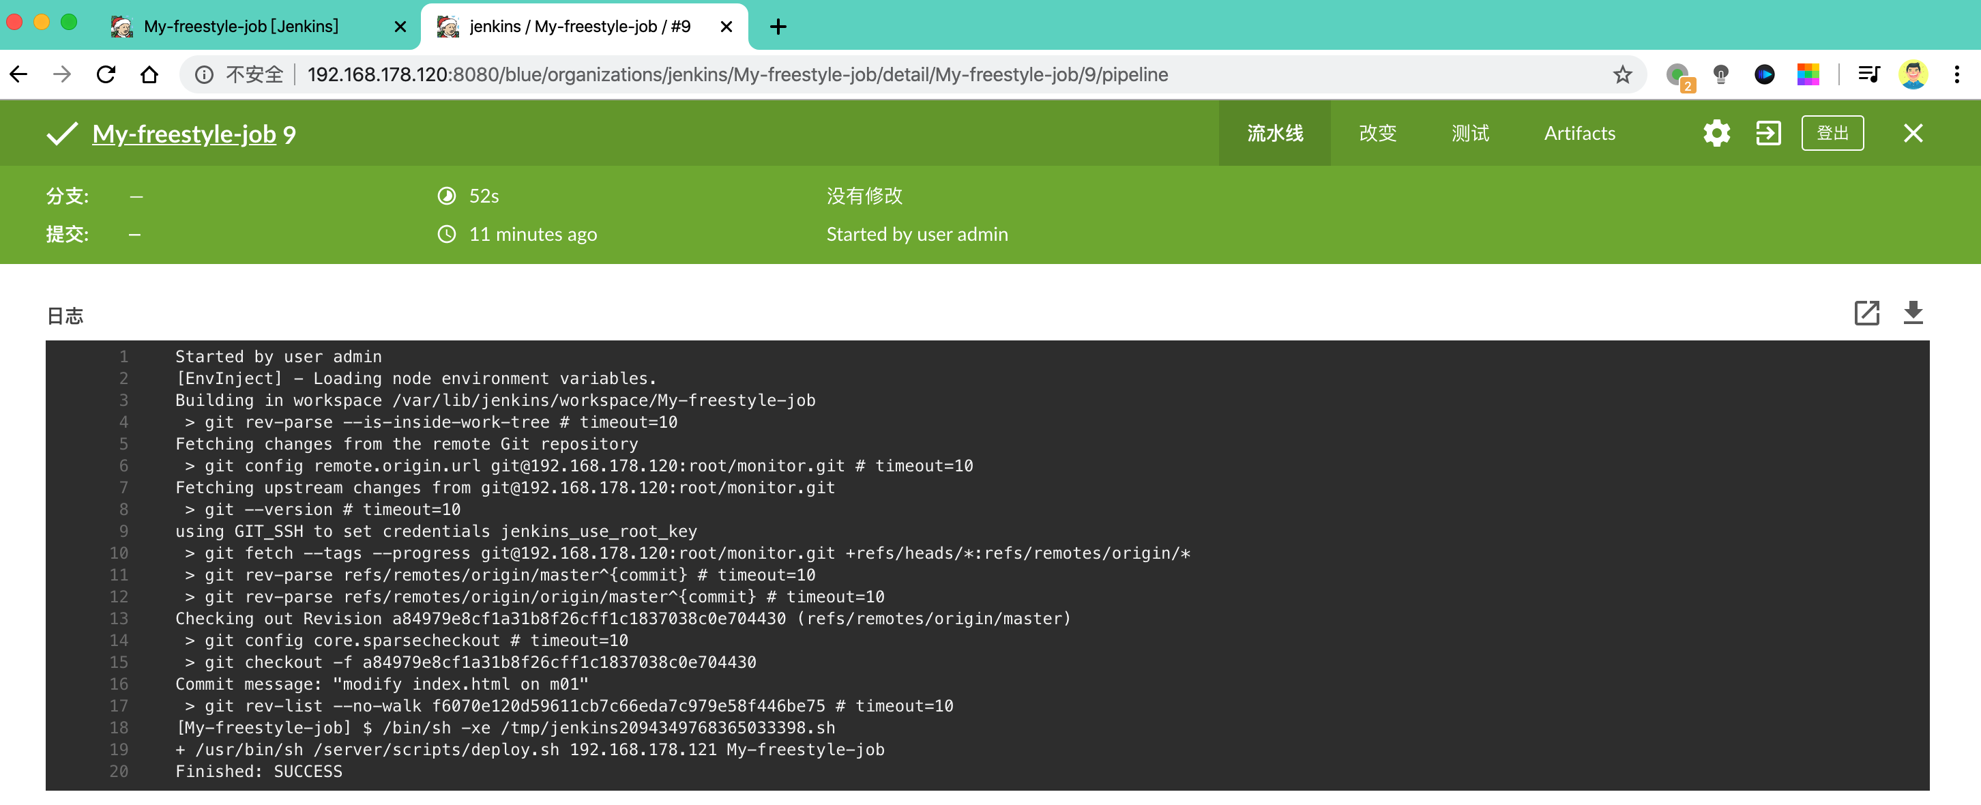This screenshot has width=1981, height=805.
Task: Click log line 19 running deploy.sh
Action: (530, 750)
